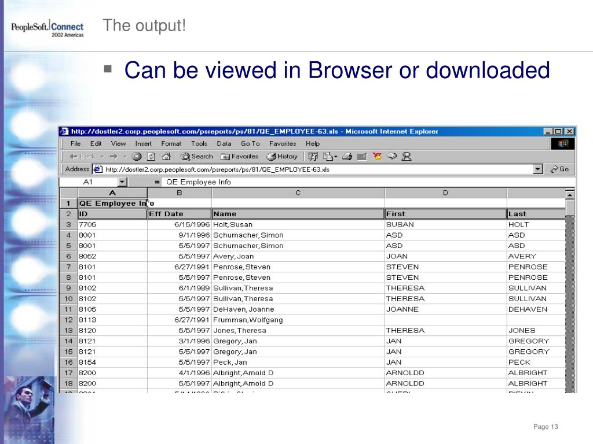The height and width of the screenshot is (444, 593).
Task: Click the red smiley toolbar icon
Action: point(377,156)
